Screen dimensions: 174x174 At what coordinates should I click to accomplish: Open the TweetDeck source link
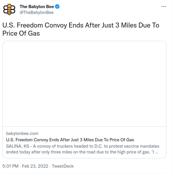pyautogui.click(x=63, y=166)
